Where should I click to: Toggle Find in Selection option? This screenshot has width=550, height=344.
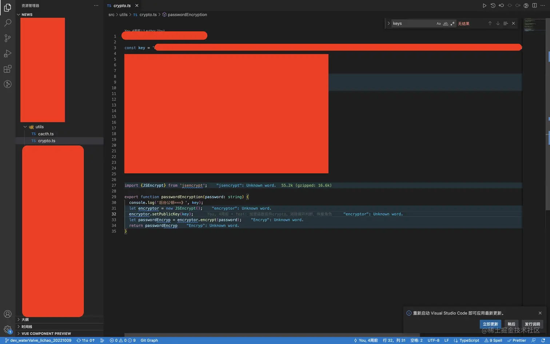505,23
